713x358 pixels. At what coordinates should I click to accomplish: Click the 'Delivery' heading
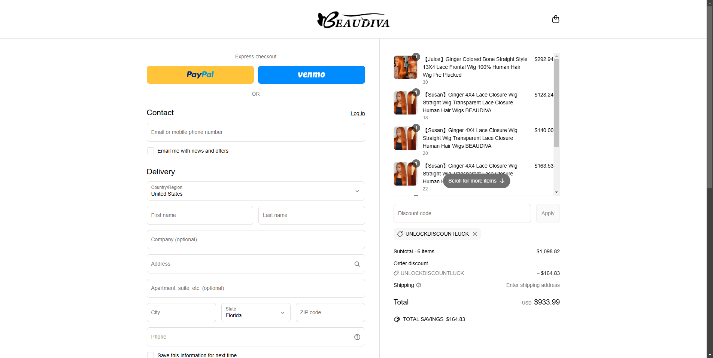(161, 172)
